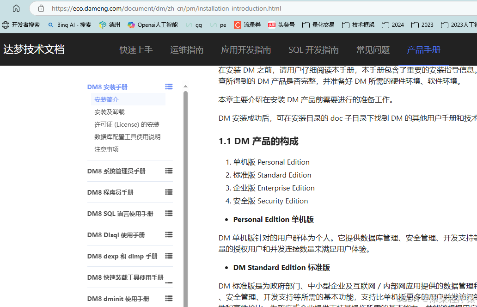Open the 2024 bookmark folder

(x=393, y=25)
